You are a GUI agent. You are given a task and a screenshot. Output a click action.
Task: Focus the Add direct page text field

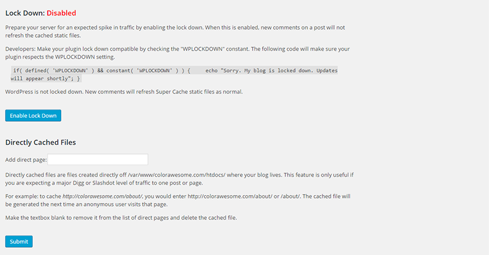click(x=98, y=160)
